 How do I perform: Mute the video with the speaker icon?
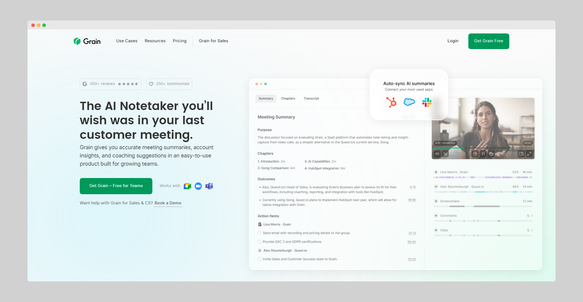point(437,154)
